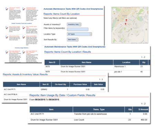Expand the Location Type All Types dropdown
Viewport: 155px width, 126px height.
click(x=79, y=34)
